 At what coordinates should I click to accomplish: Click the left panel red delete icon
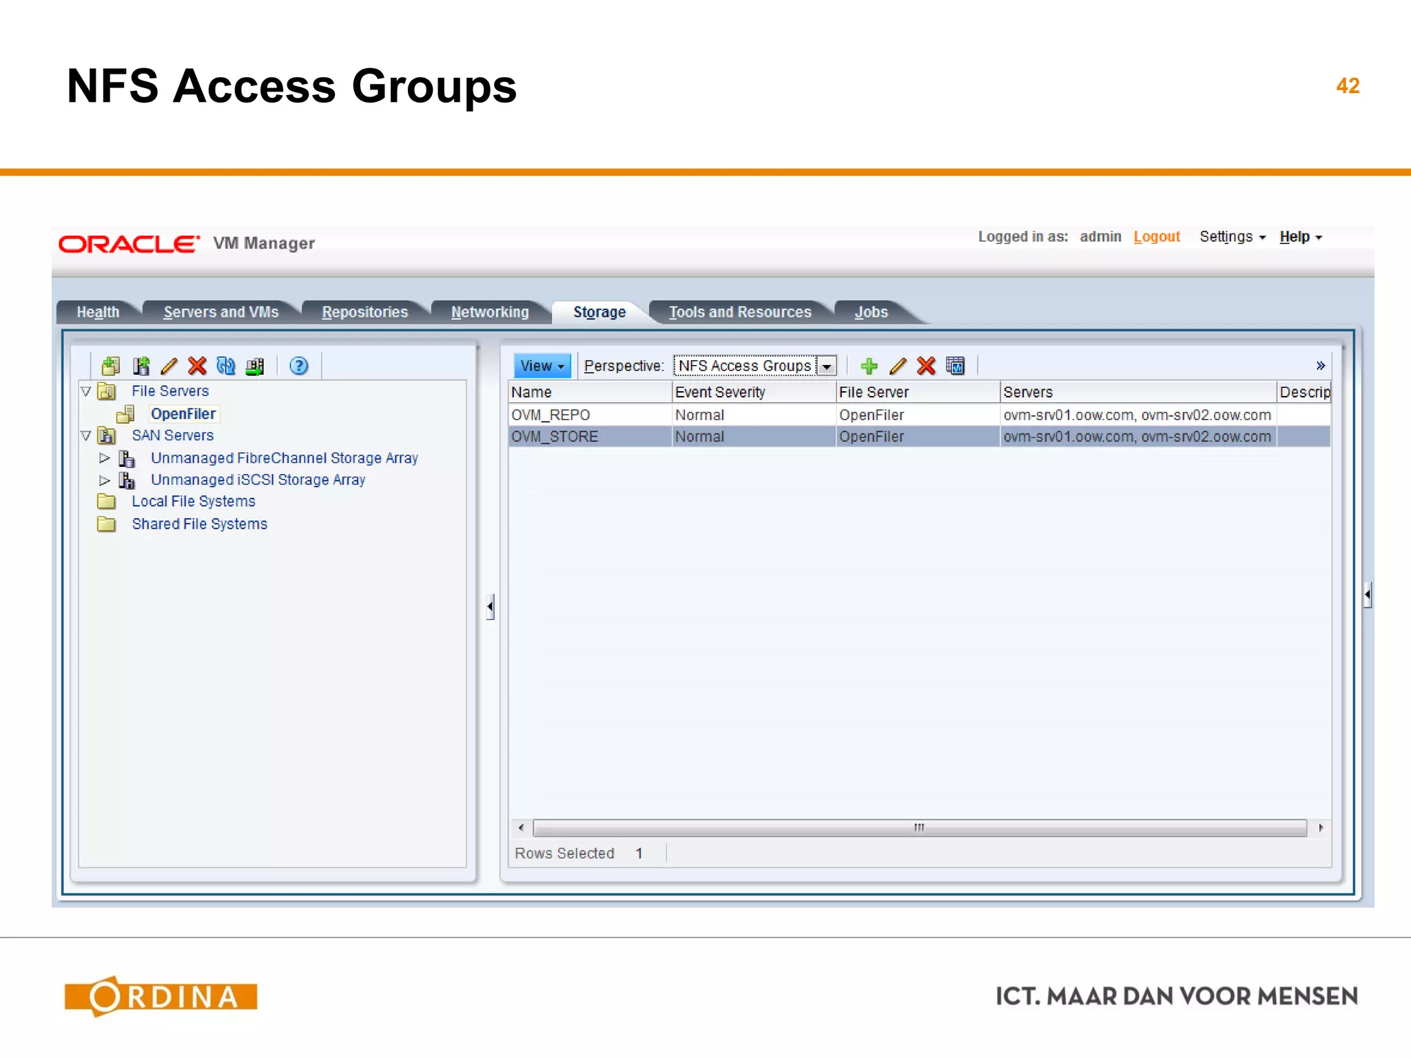point(197,366)
